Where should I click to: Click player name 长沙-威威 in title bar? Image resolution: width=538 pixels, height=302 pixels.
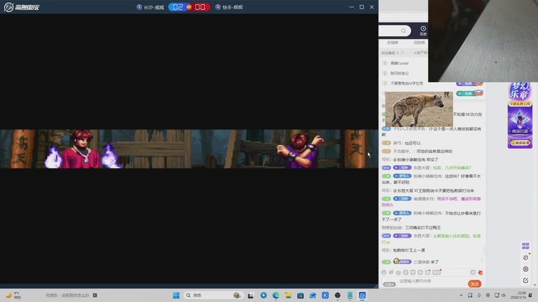point(154,7)
